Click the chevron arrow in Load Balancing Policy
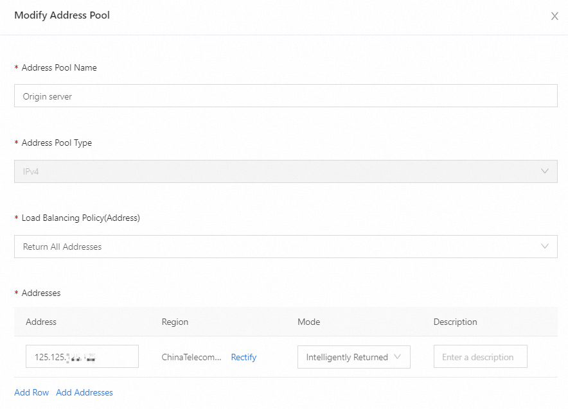The image size is (568, 409). click(545, 247)
